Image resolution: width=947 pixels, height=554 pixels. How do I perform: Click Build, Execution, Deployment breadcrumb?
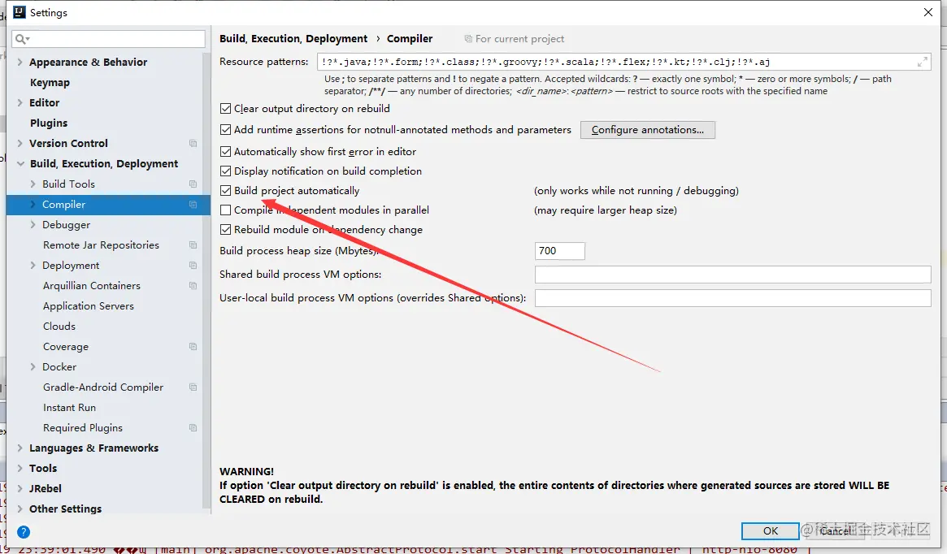click(293, 39)
